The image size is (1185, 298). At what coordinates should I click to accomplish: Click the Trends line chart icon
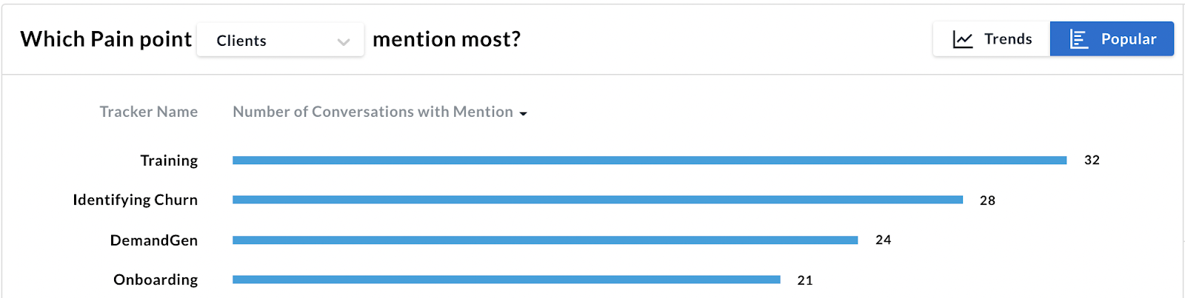point(962,39)
